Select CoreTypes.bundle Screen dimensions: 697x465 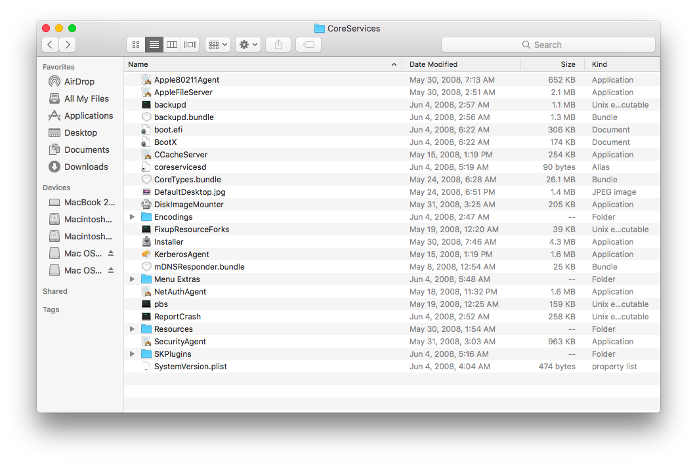coord(392,180)
